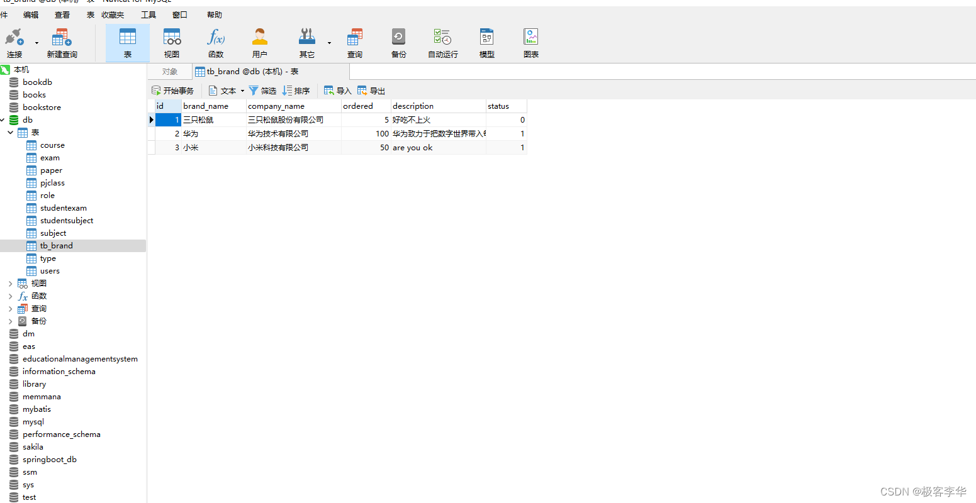Click the row indicator arrow for row 1
The width and height of the screenshot is (976, 503).
tap(152, 120)
